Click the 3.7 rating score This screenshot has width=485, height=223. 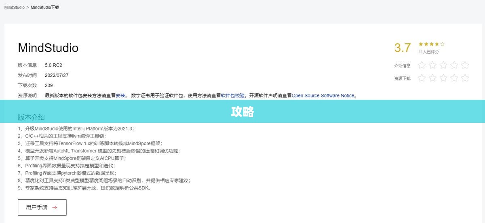coord(403,48)
